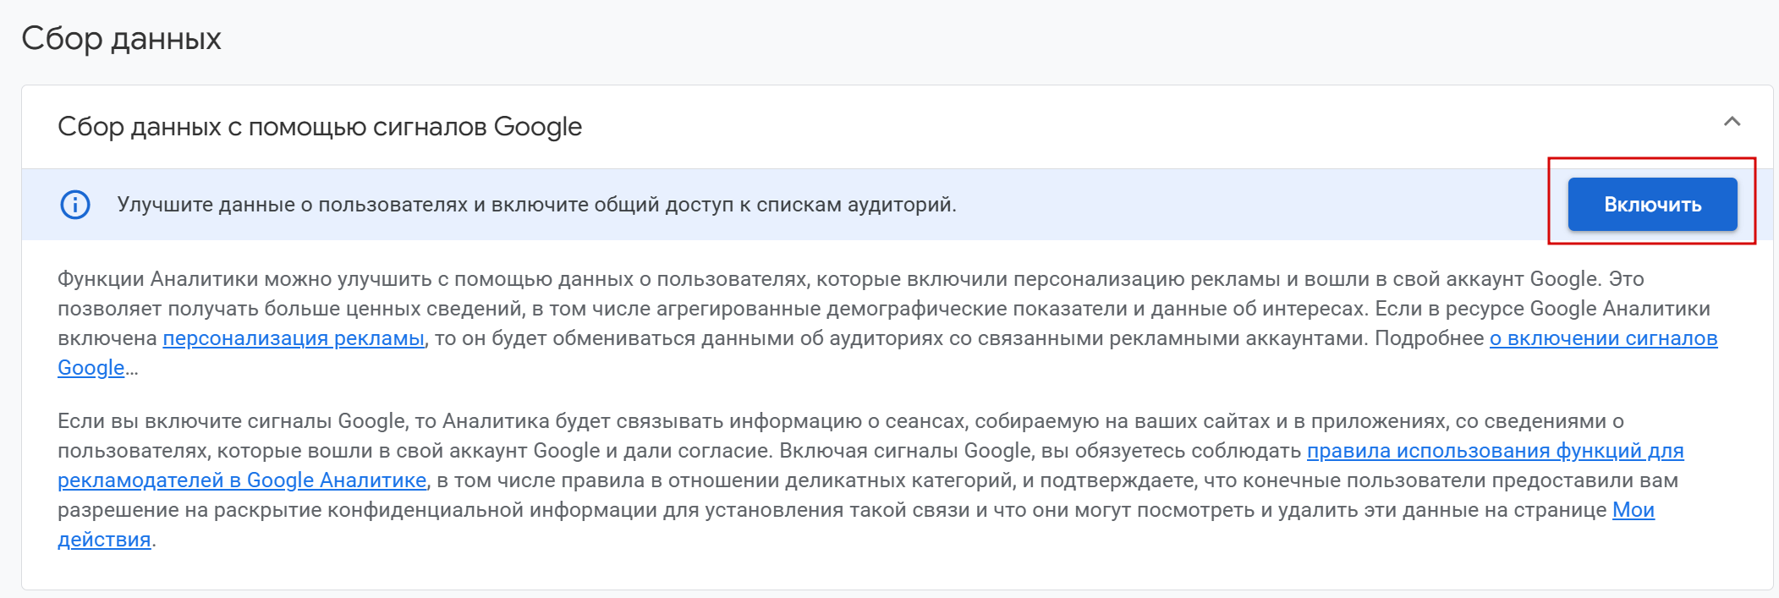Open the Мои link after 'на странице'
The width and height of the screenshot is (1779, 598).
click(x=1633, y=510)
